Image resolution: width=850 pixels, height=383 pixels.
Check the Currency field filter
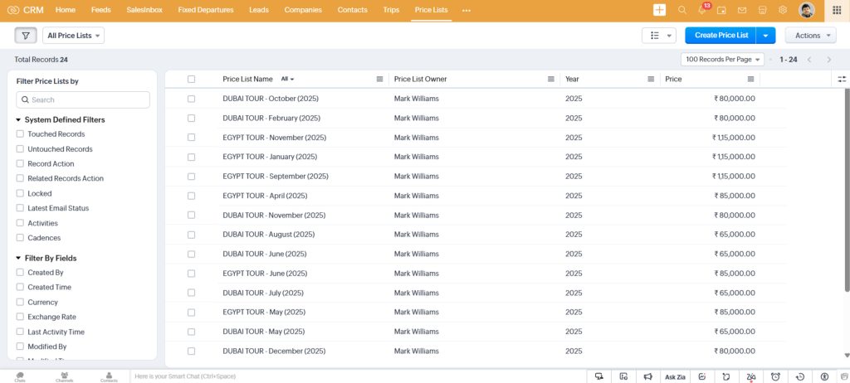coord(20,303)
